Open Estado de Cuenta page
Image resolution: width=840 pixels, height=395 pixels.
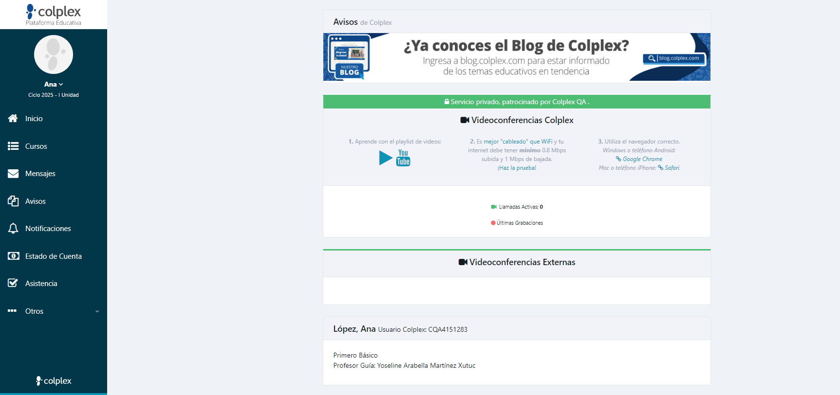tap(54, 256)
